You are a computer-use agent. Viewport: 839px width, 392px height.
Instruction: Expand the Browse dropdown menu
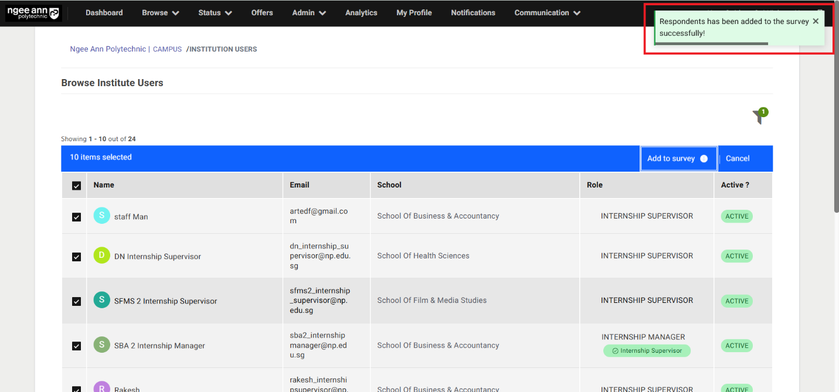(160, 13)
